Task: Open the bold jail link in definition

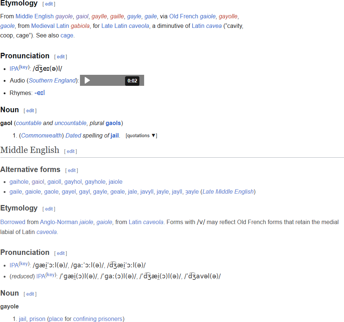Action: click(114, 136)
